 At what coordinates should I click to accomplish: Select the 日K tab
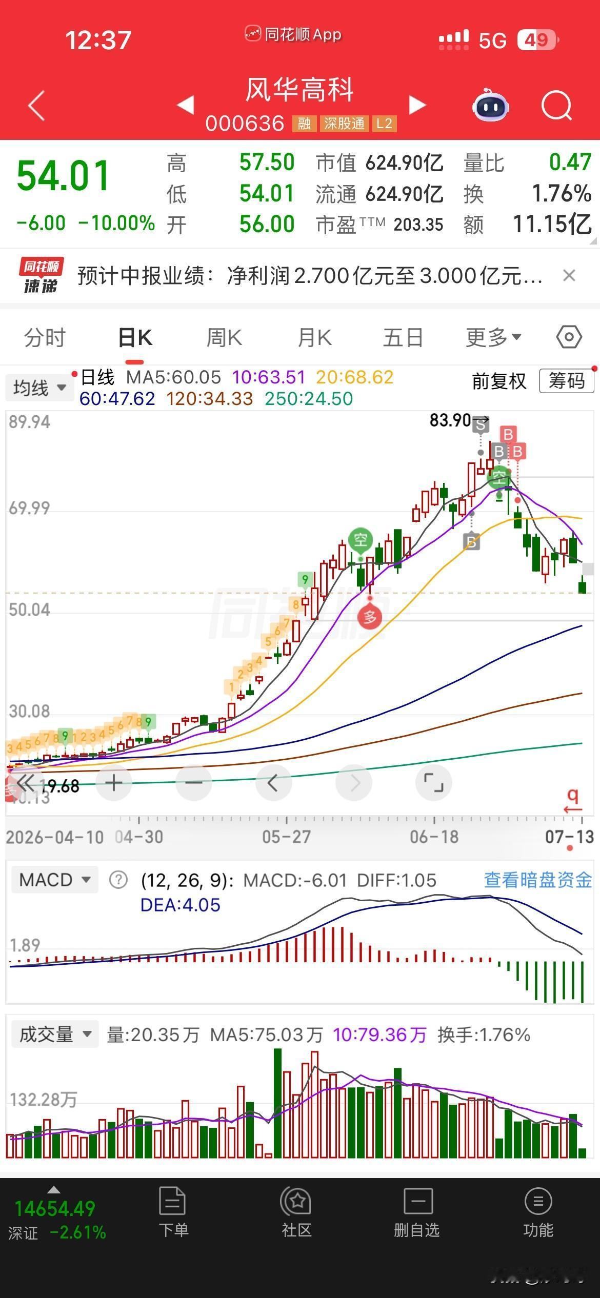[135, 338]
